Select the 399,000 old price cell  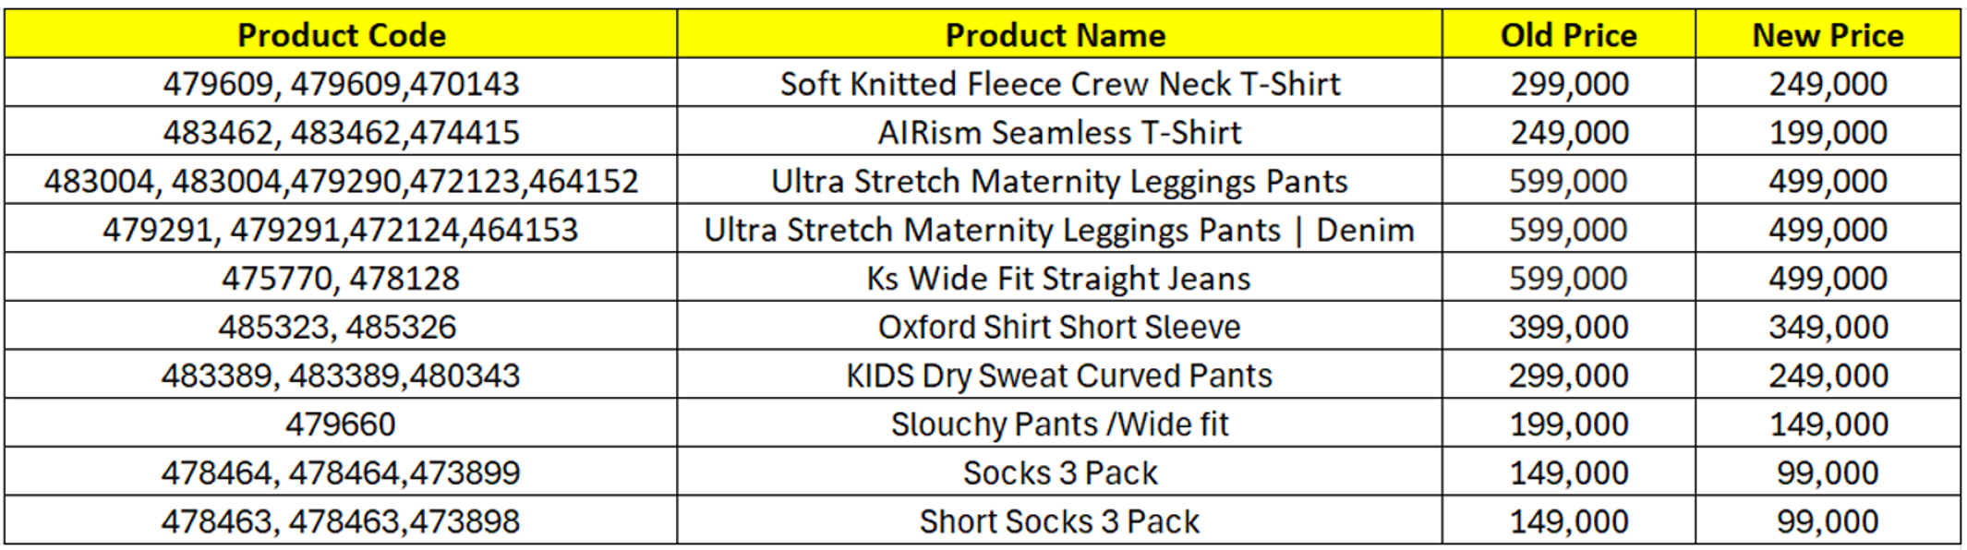click(x=1568, y=328)
